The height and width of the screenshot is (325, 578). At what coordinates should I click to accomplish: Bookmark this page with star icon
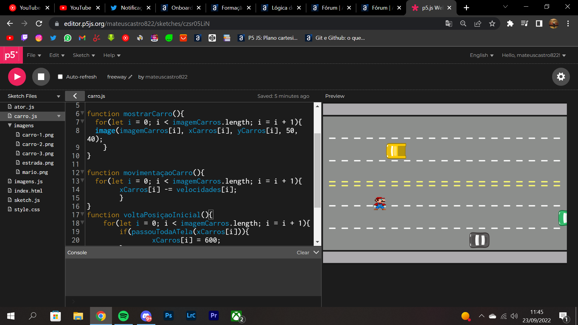[x=492, y=23]
